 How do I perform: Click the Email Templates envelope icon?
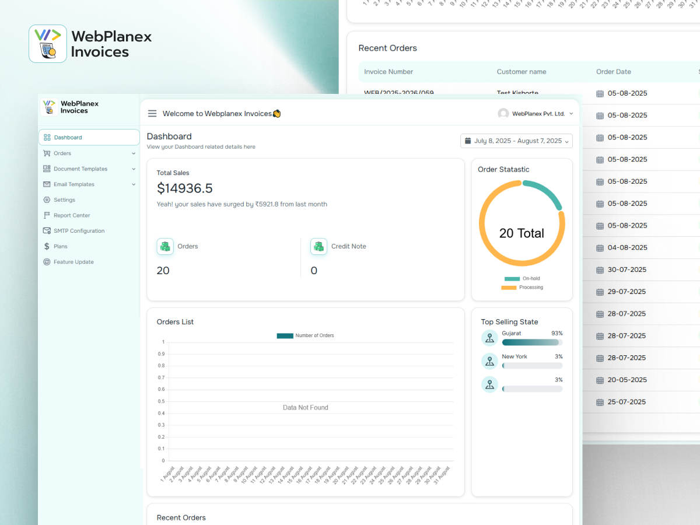point(47,184)
